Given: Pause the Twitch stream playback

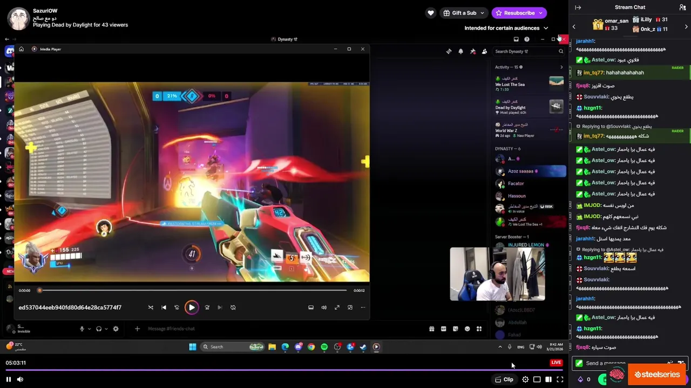Looking at the screenshot, I should click(x=9, y=379).
